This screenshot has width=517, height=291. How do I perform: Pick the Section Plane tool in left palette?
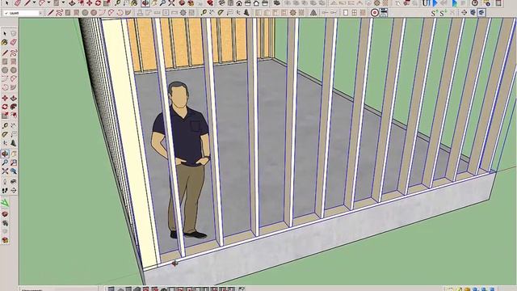point(14,191)
